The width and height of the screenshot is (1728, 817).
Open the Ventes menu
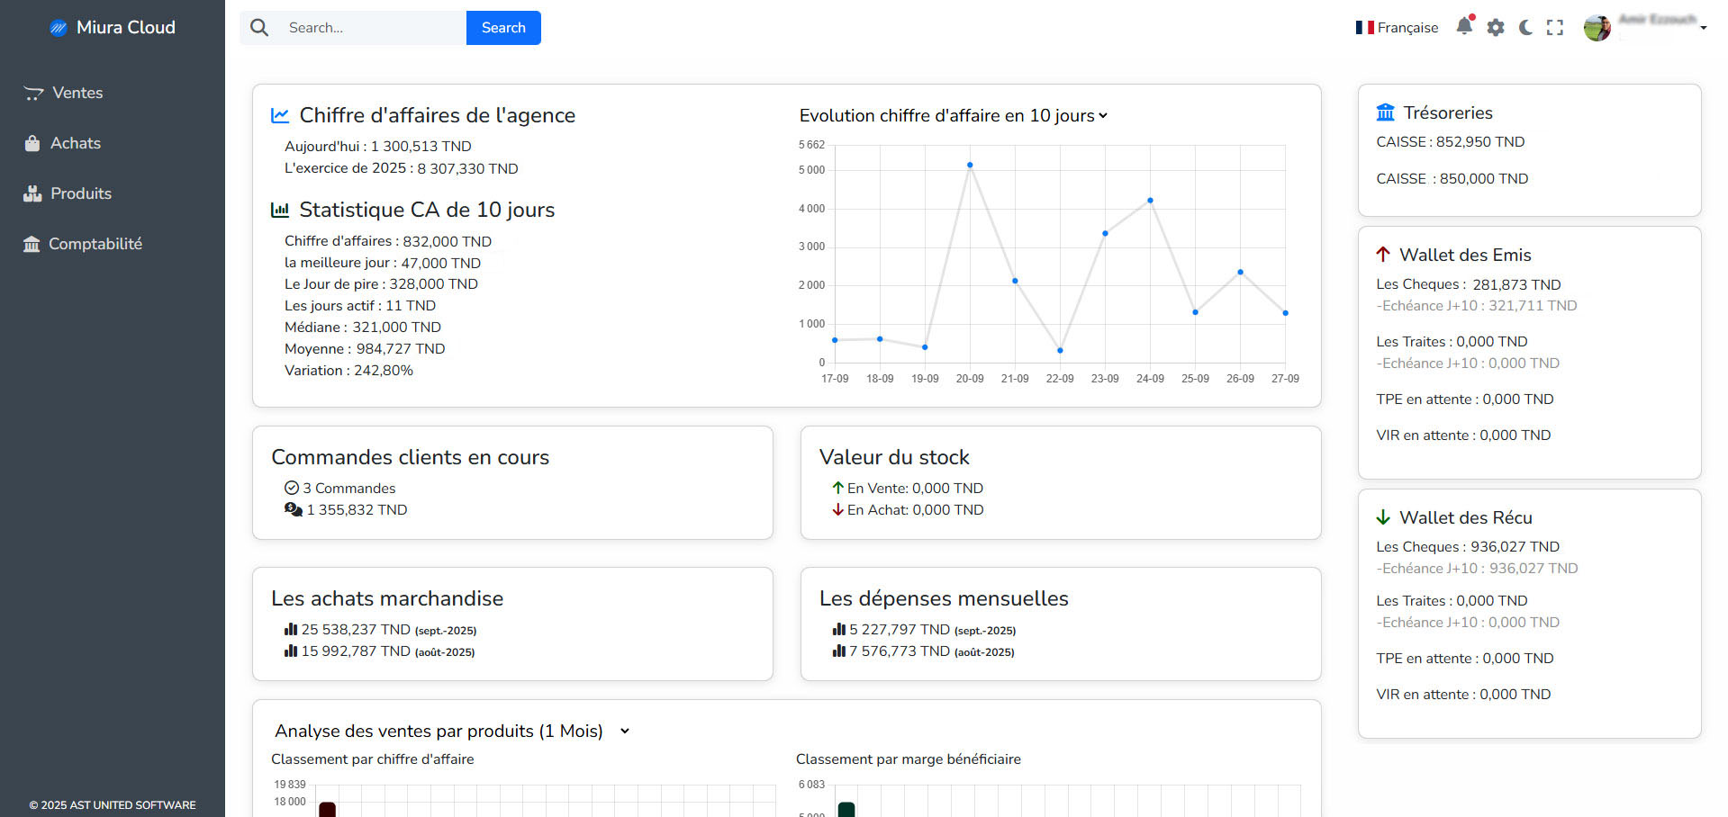pos(77,93)
